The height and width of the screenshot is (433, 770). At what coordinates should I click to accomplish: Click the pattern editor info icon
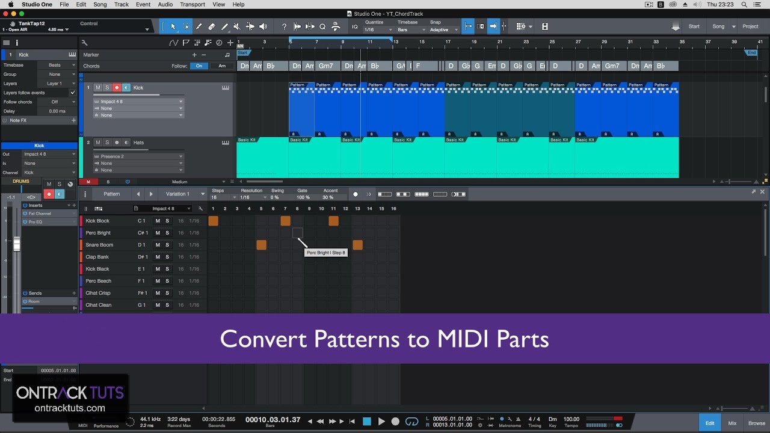coord(85,194)
